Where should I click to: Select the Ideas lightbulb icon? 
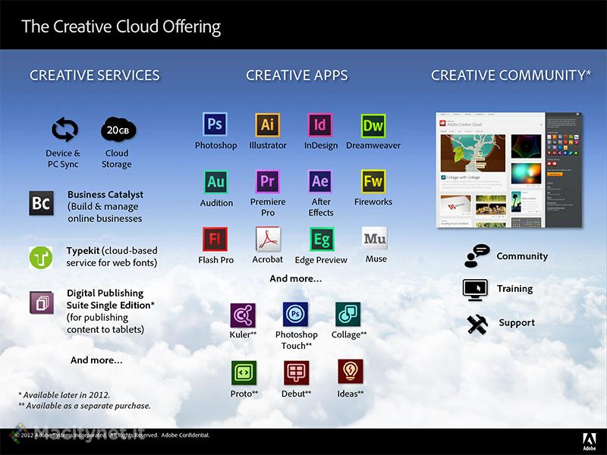click(x=351, y=372)
